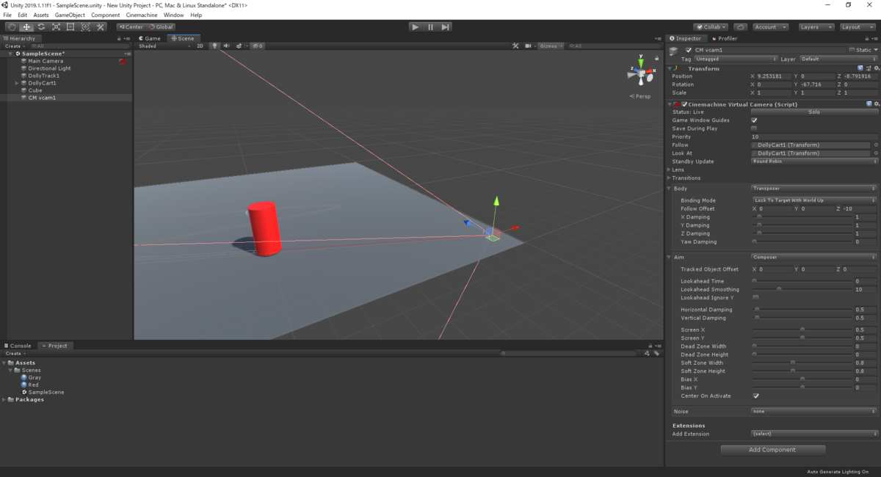This screenshot has width=881, height=477.
Task: Switch to the Game tab
Action: click(x=151, y=38)
